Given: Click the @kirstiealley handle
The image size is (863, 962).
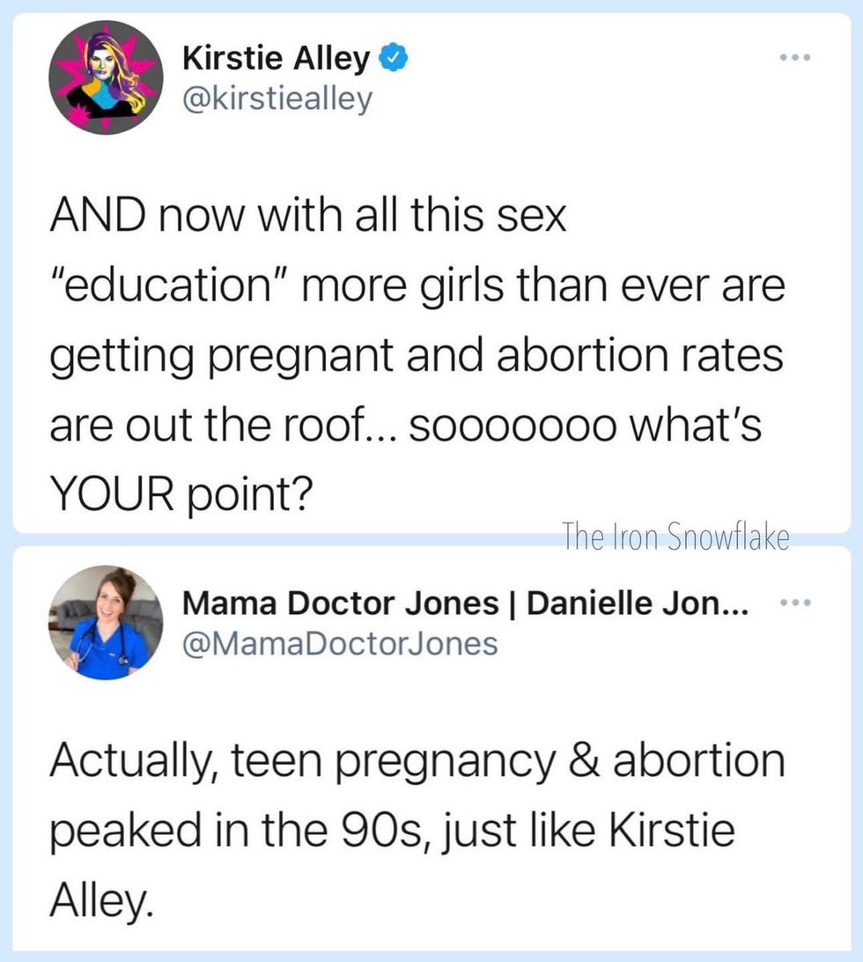Looking at the screenshot, I should (277, 99).
